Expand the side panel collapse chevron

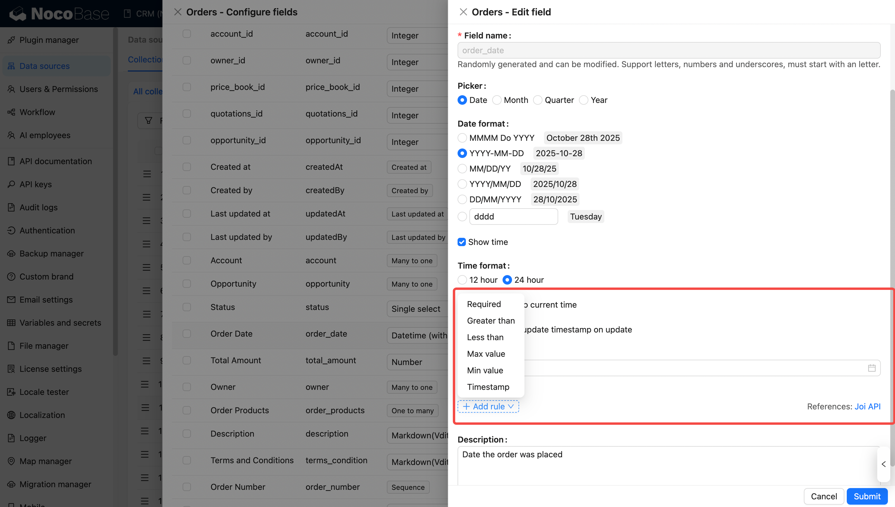click(x=883, y=464)
